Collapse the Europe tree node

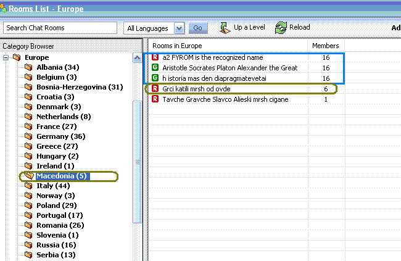pyautogui.click(x=6, y=57)
